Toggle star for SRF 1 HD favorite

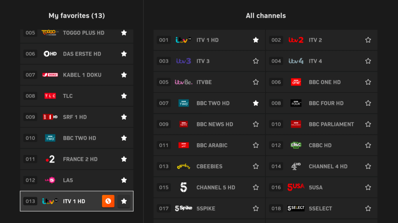(x=124, y=117)
